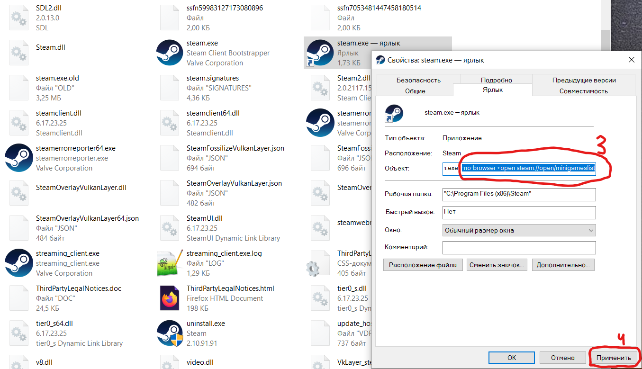The image size is (642, 369).
Task: Click the SDL2.dll file icon
Action: pyautogui.click(x=19, y=18)
